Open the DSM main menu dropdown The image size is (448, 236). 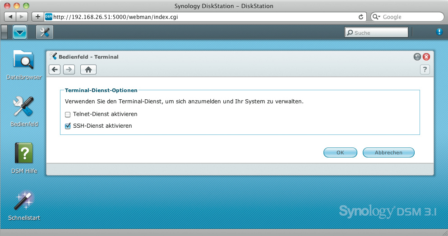[x=20, y=32]
